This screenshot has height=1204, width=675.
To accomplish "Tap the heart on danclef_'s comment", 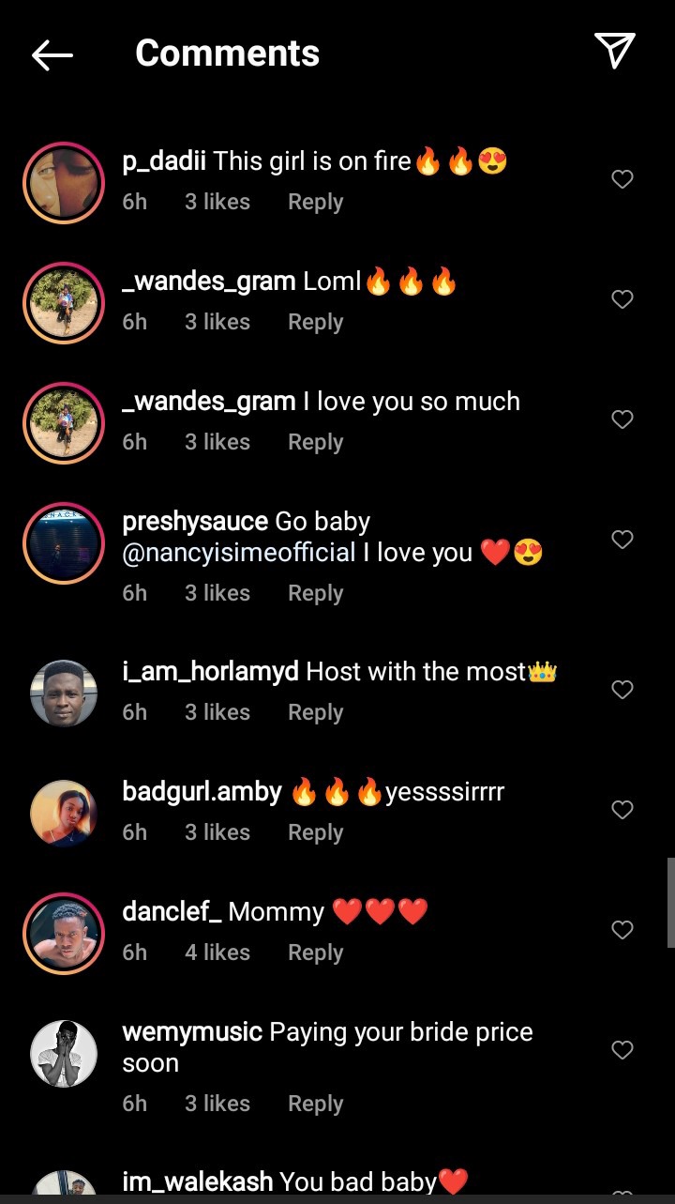I will pyautogui.click(x=622, y=930).
